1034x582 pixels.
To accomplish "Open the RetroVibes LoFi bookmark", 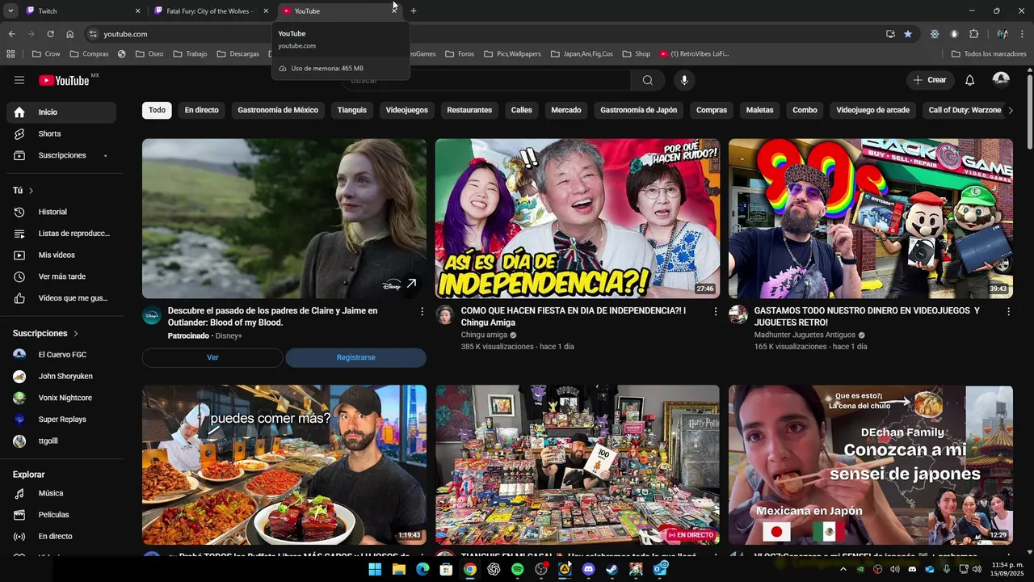I will (694, 54).
